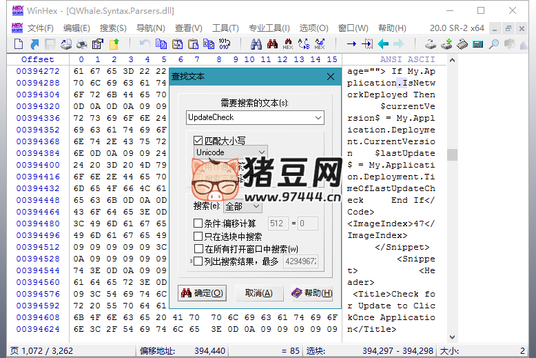Open the 帮助(H) menu in menu bar
536x358 pixels.
[x=392, y=28]
